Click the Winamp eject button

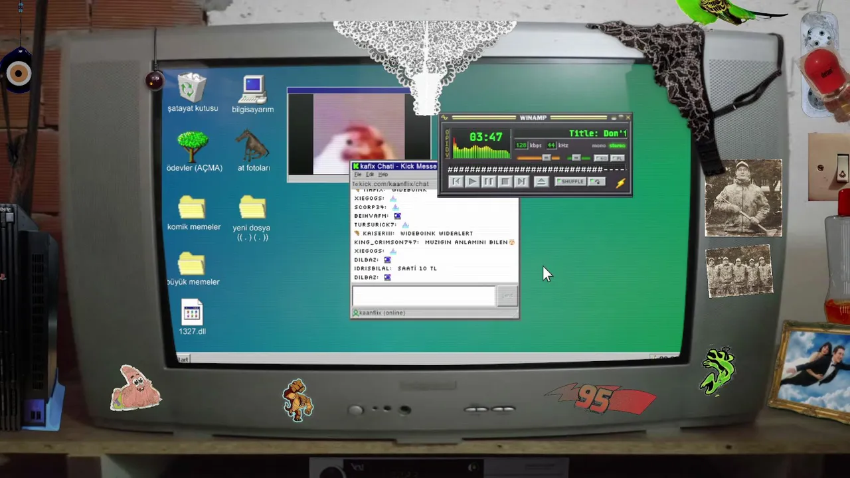click(x=541, y=181)
